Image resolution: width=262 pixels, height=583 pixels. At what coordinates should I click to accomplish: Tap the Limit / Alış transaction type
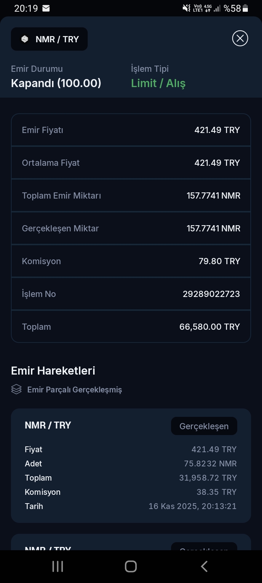pos(158,83)
